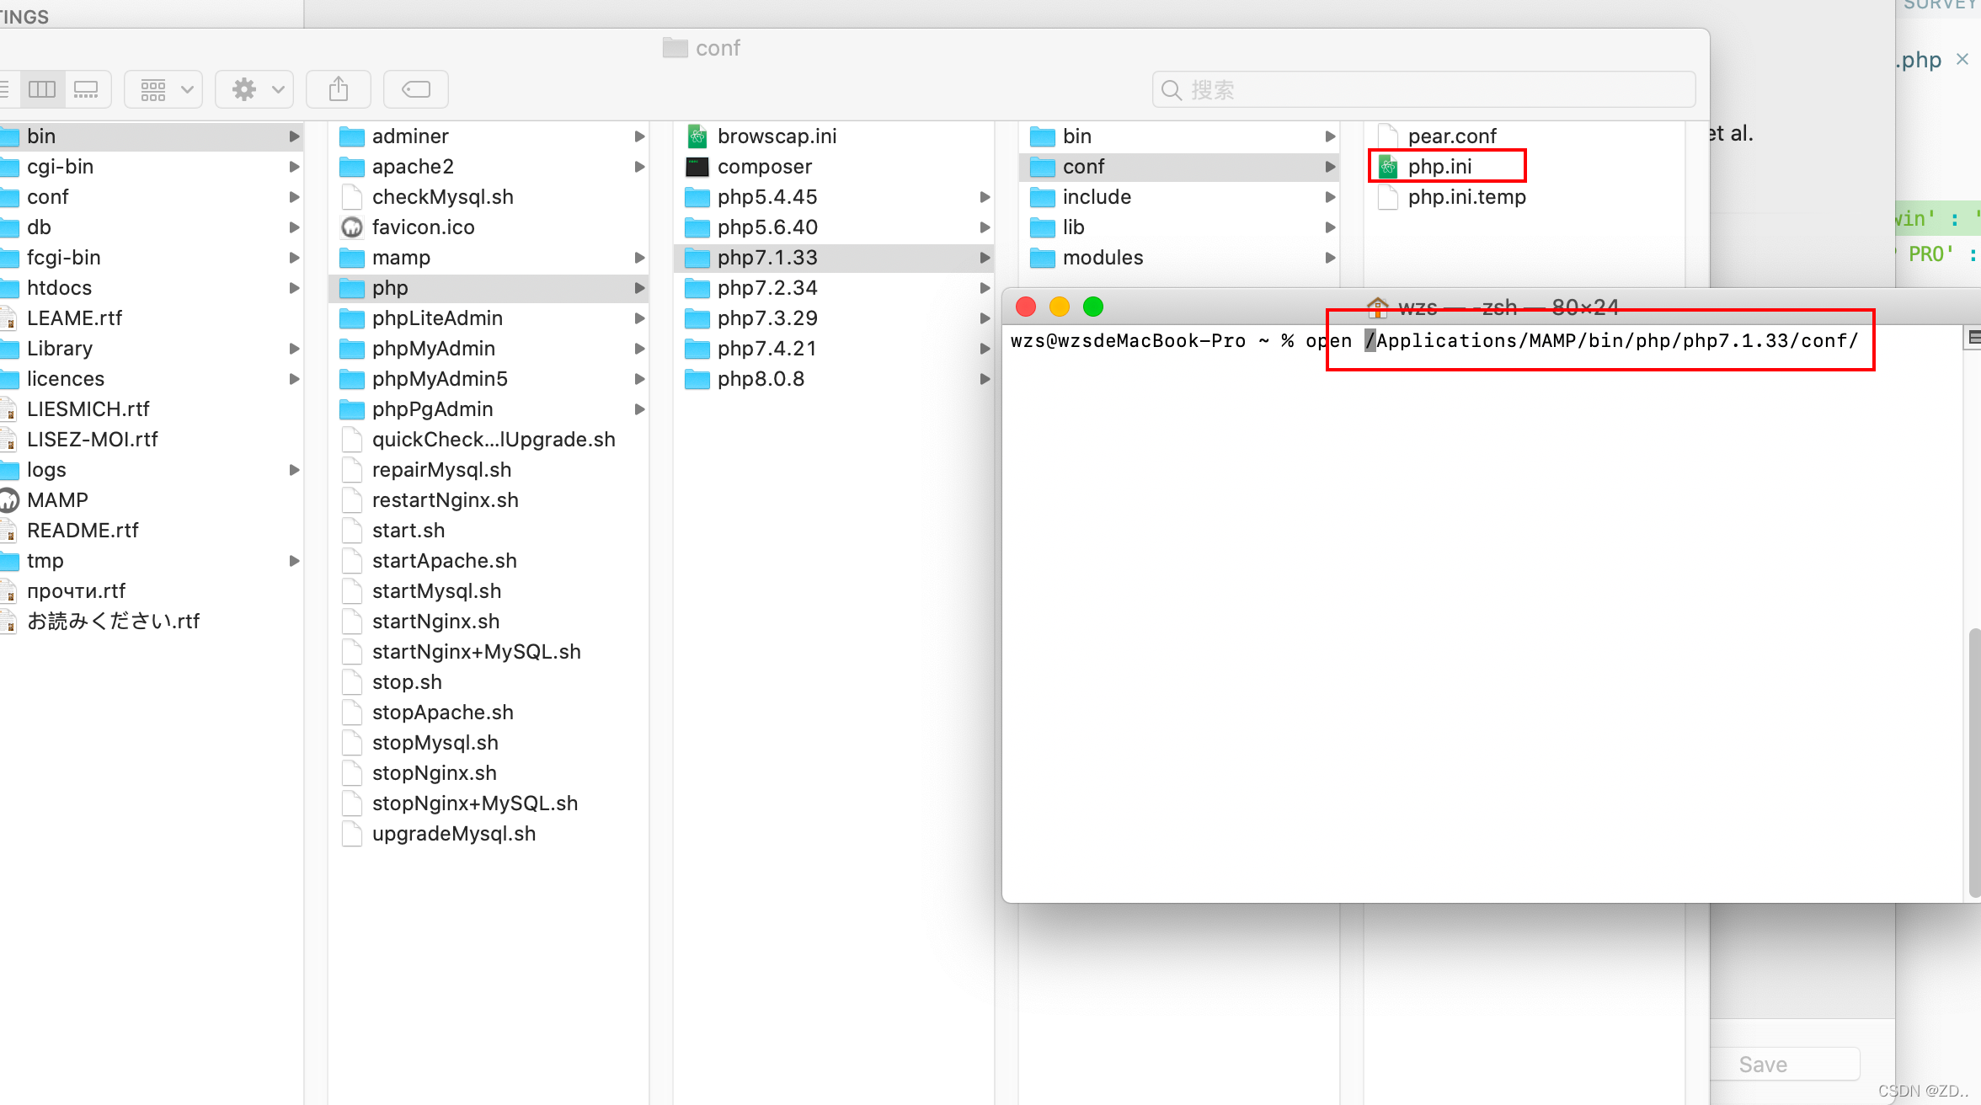1981x1105 pixels.
Task: Select the htdocs folder
Action: tap(59, 288)
